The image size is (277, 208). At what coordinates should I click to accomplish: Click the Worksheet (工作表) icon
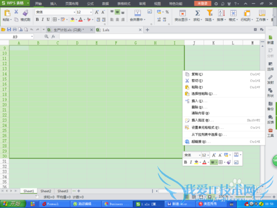click(262, 13)
